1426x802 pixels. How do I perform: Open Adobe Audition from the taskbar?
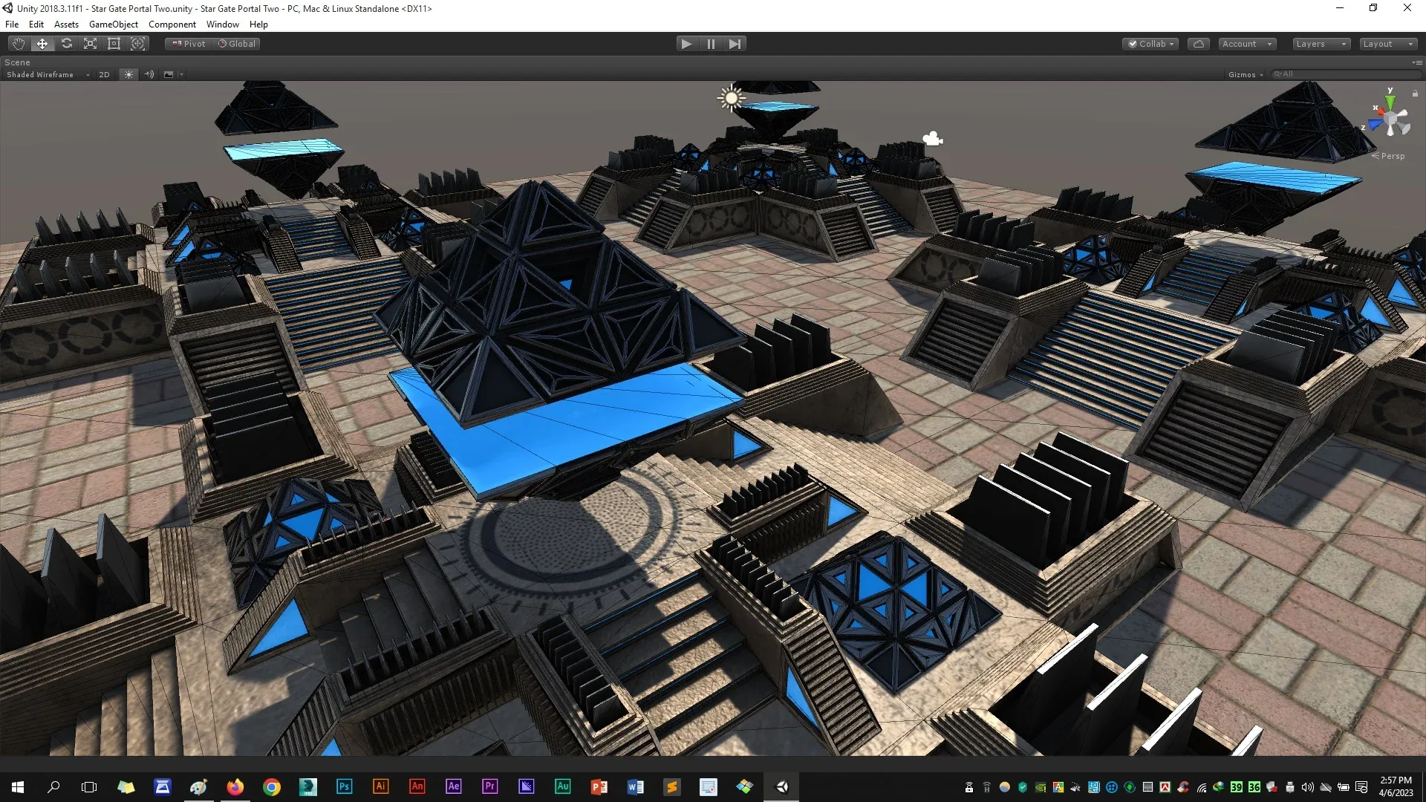tap(562, 786)
